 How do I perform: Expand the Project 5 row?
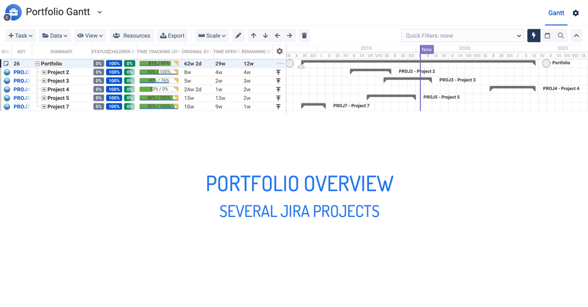click(44, 98)
